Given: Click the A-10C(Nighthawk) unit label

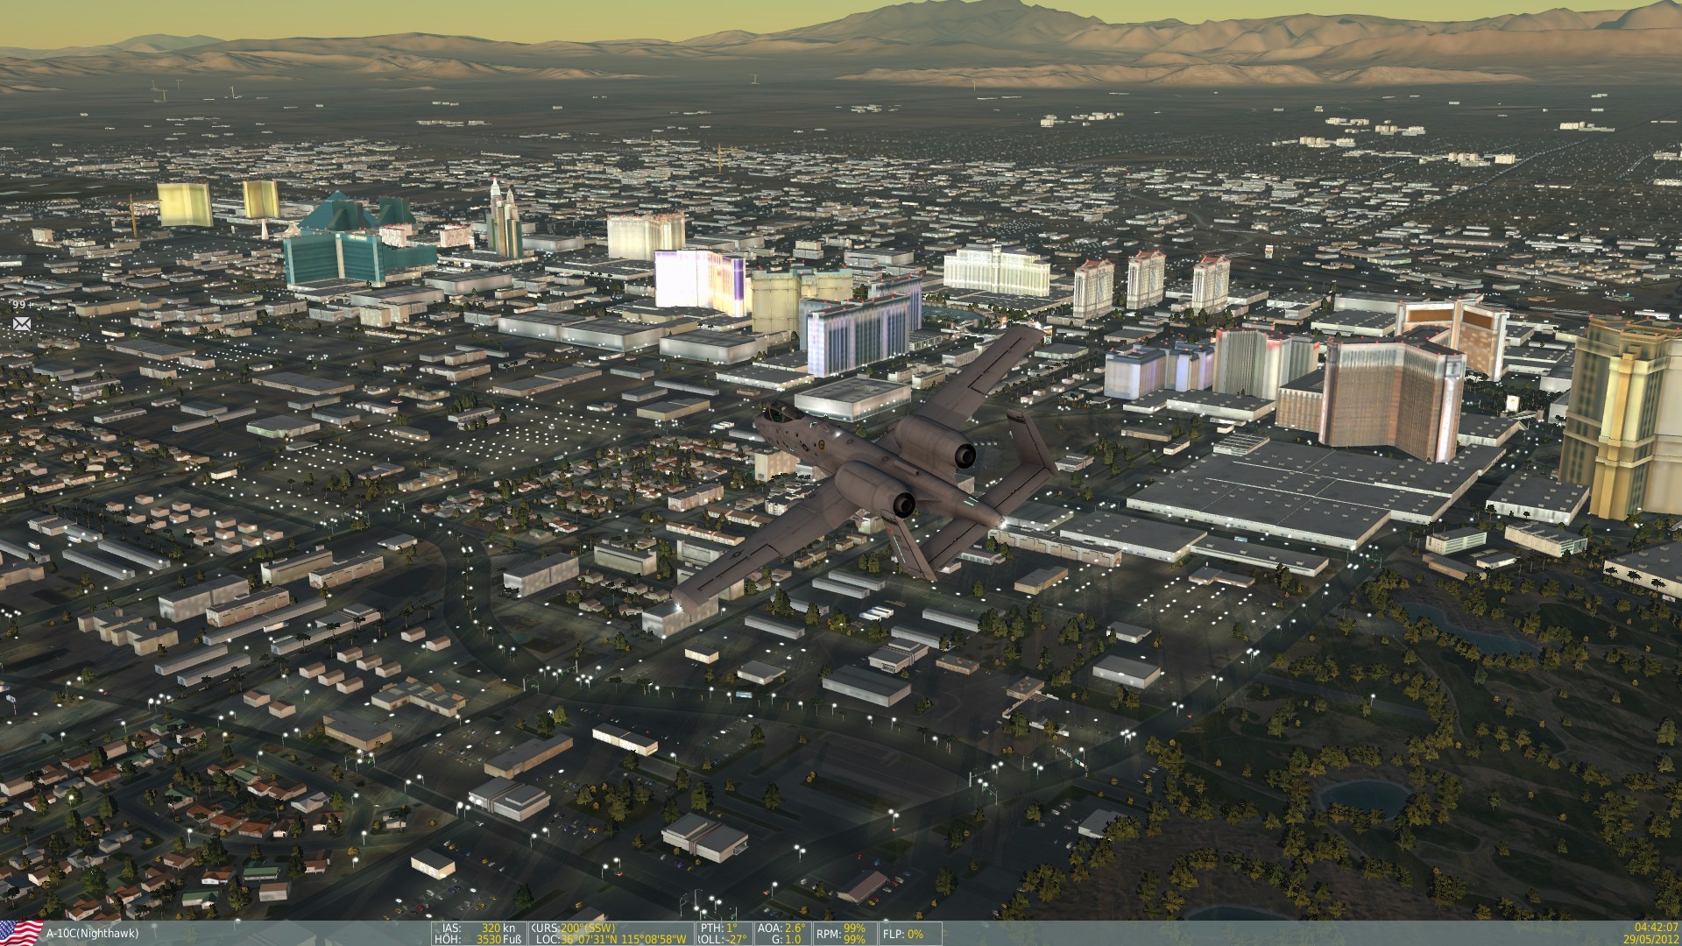Looking at the screenshot, I should point(92,934).
